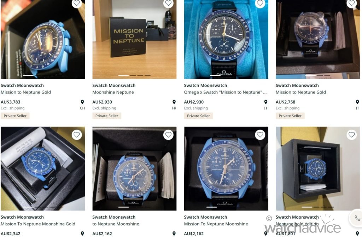The image size is (362, 237).
Task: Click location pin icon for CH listing
Action: (82, 102)
